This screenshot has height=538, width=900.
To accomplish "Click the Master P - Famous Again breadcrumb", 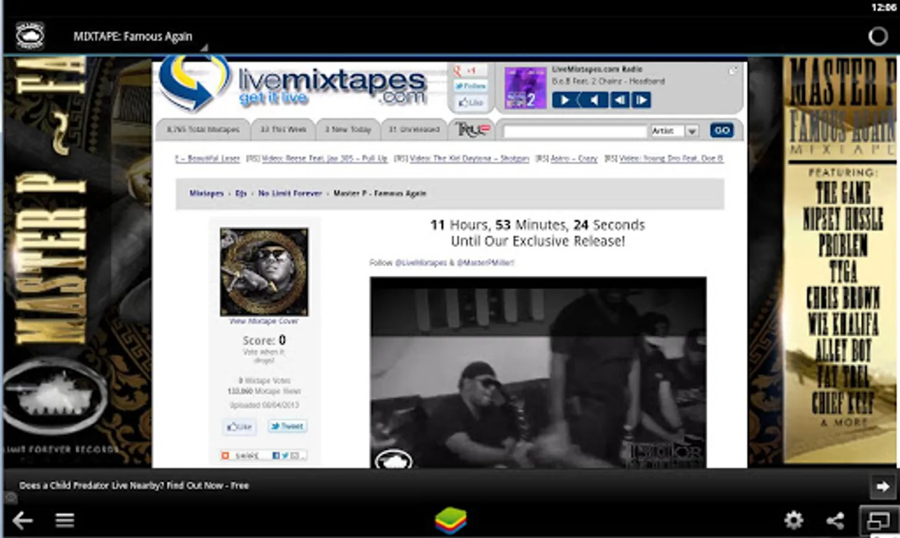I will [379, 193].
